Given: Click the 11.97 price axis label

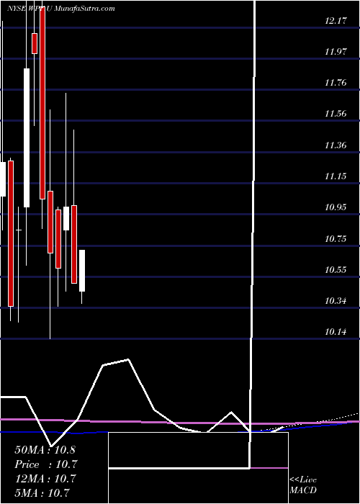Looking at the screenshot, I should (336, 52).
